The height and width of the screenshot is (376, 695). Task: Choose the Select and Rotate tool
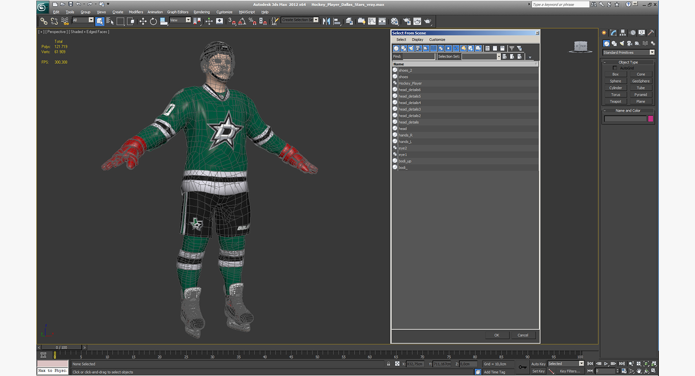153,21
